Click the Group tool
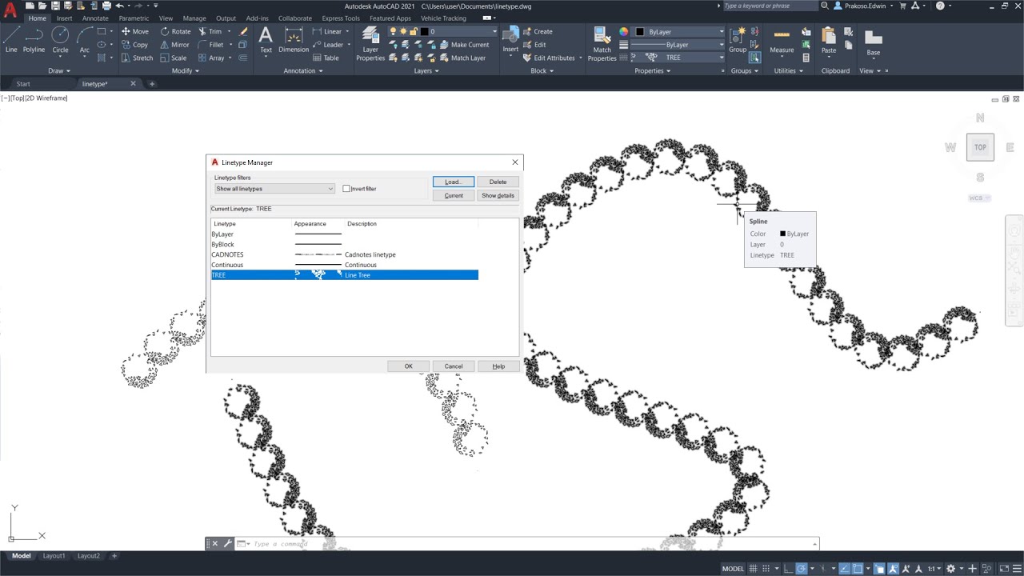1024x576 pixels. tap(738, 39)
